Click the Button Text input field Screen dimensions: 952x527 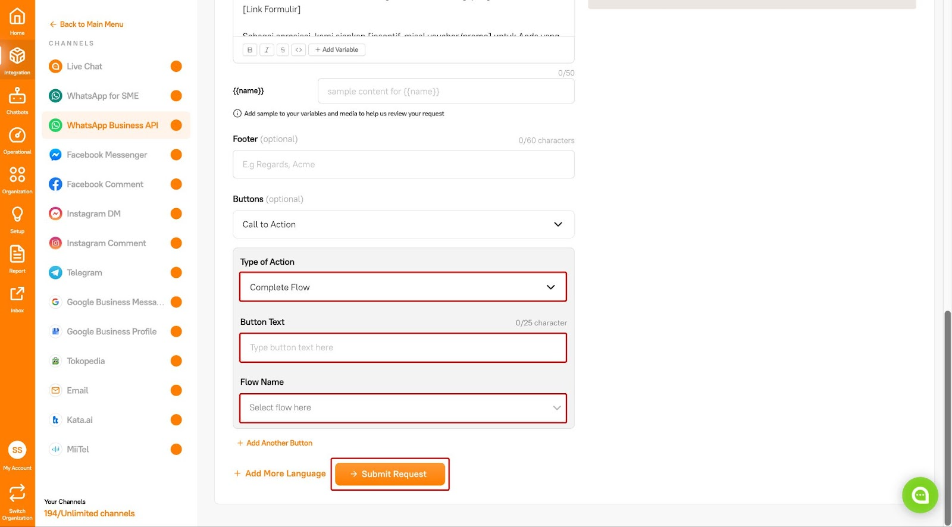tap(403, 347)
